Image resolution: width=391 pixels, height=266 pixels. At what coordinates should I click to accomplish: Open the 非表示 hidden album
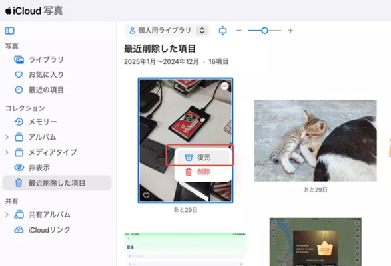[32, 168]
